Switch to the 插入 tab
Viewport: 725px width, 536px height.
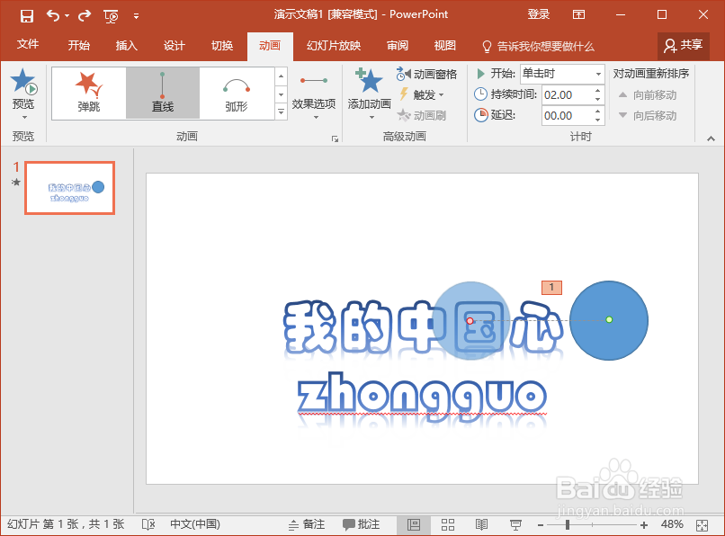pyautogui.click(x=126, y=45)
